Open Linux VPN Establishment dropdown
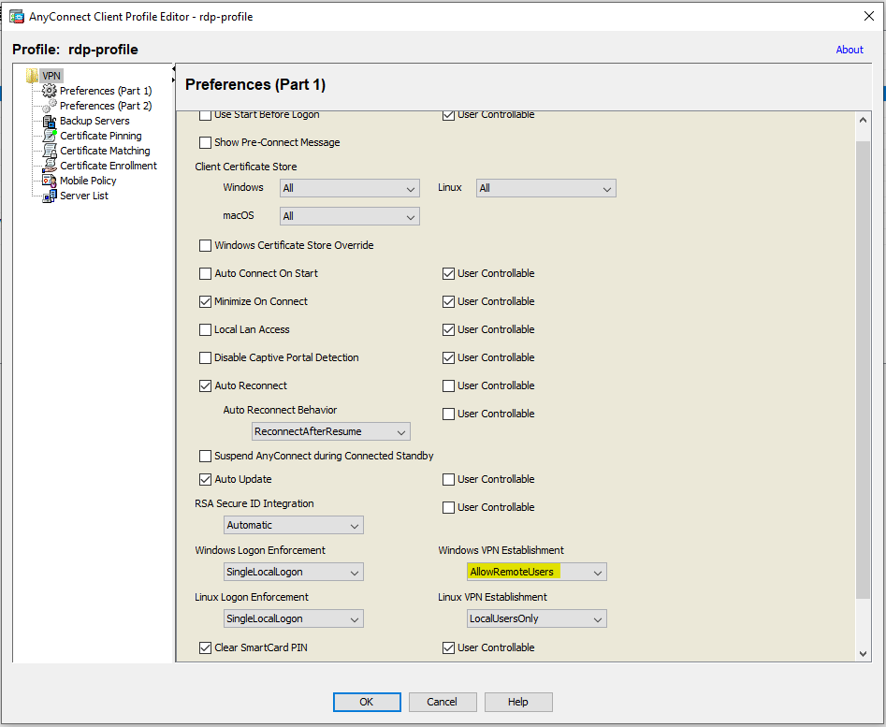This screenshot has width=886, height=727. pos(537,618)
